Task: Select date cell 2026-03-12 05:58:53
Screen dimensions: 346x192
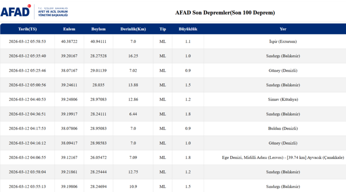Action: coord(27,41)
